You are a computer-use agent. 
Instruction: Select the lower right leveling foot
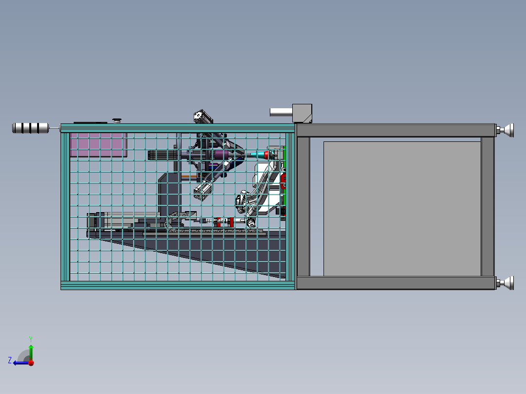[x=505, y=283]
